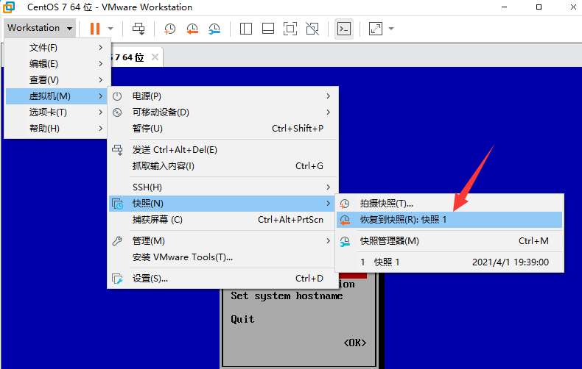
Task: Click the chevron arrow on the 文件(F) row
Action: tap(101, 48)
